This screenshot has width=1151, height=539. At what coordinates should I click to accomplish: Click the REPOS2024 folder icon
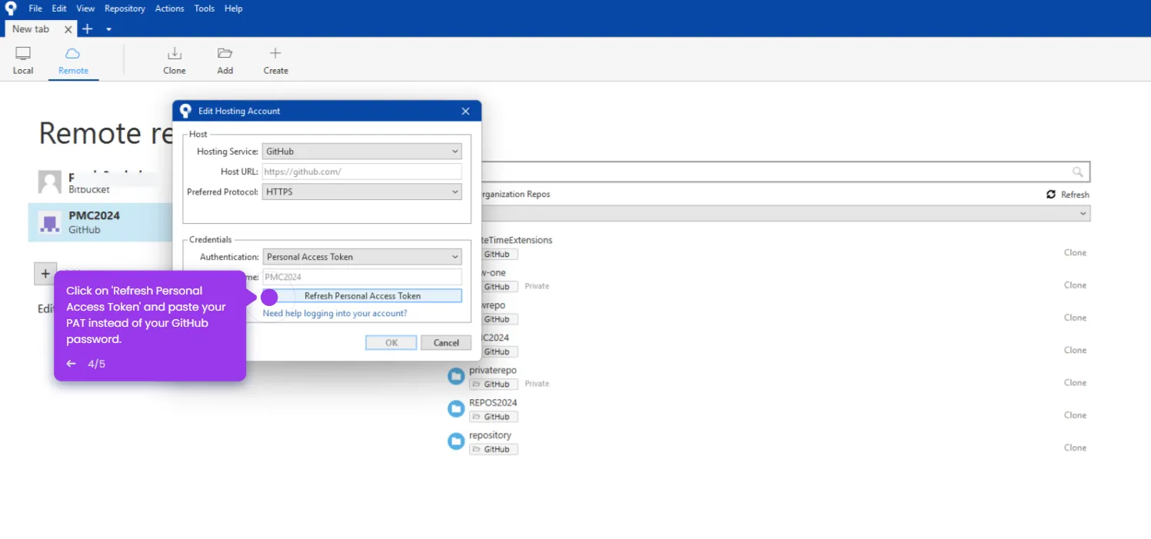click(456, 408)
